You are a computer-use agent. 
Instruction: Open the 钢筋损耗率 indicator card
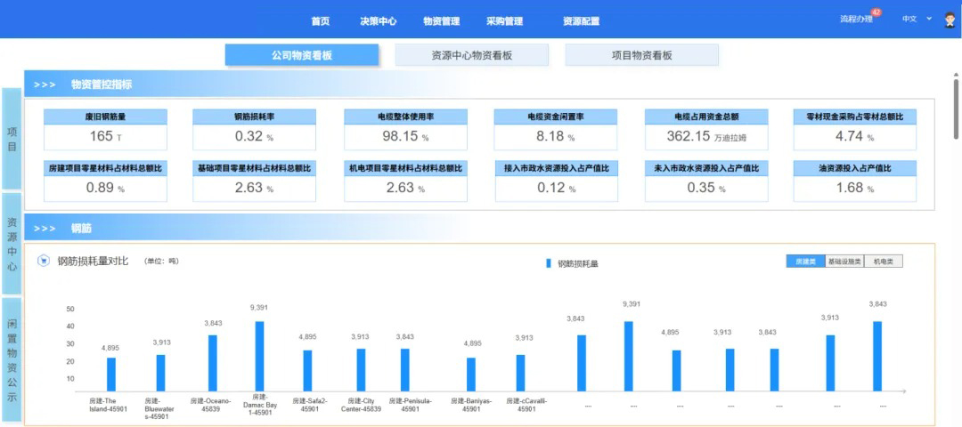click(254, 130)
